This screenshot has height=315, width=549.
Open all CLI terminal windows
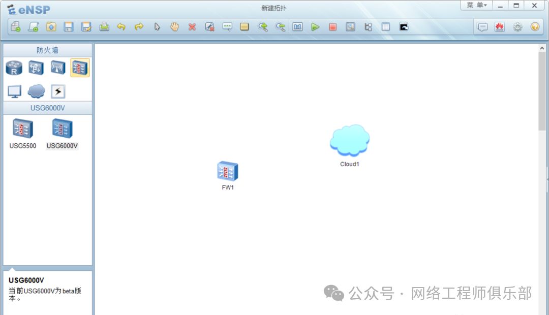click(x=404, y=26)
